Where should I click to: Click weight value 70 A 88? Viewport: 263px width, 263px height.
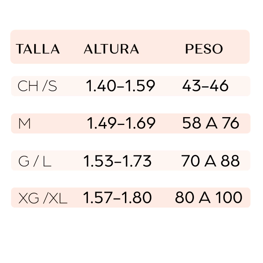[x=210, y=161]
